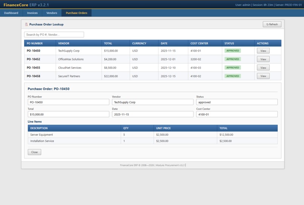Click the Total field showing $15,000.00
Viewport: 304px width, 205px height.
click(68, 114)
